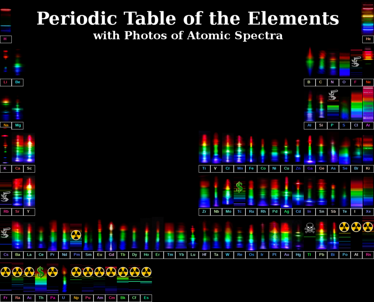The width and height of the screenshot is (374, 302).
Task: Select the radiation symbol above Plutonium
Action: point(87,272)
